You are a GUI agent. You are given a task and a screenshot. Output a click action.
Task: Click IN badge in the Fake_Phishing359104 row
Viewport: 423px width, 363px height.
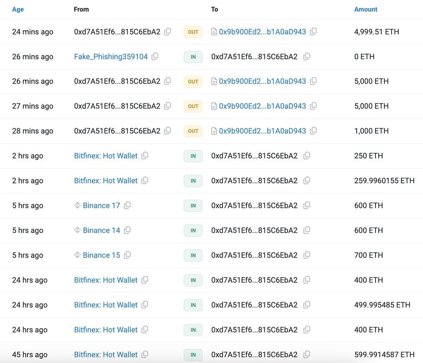[193, 57]
